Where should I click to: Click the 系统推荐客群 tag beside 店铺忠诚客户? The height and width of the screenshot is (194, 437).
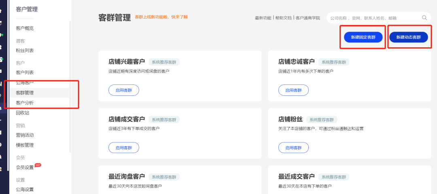click(x=334, y=62)
